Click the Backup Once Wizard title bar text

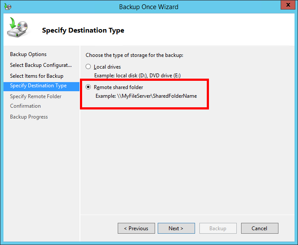(x=149, y=7)
